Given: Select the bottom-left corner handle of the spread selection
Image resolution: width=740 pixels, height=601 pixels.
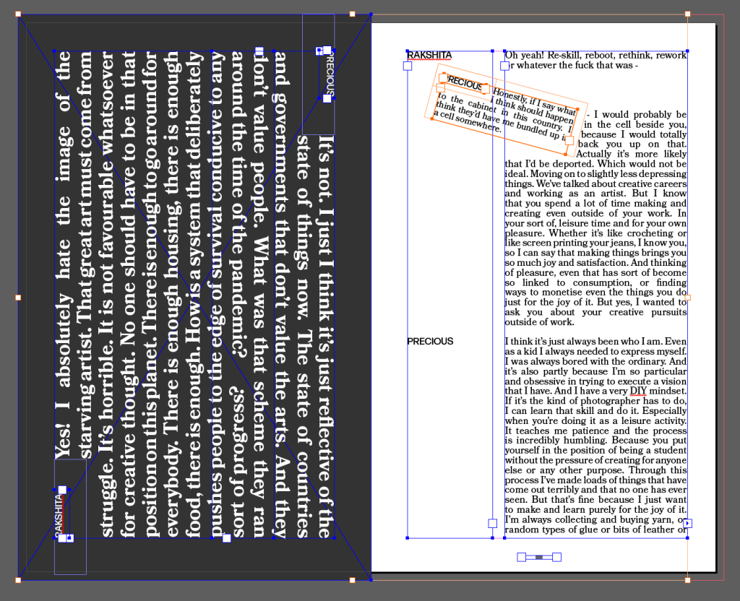Looking at the screenshot, I should click(x=18, y=580).
